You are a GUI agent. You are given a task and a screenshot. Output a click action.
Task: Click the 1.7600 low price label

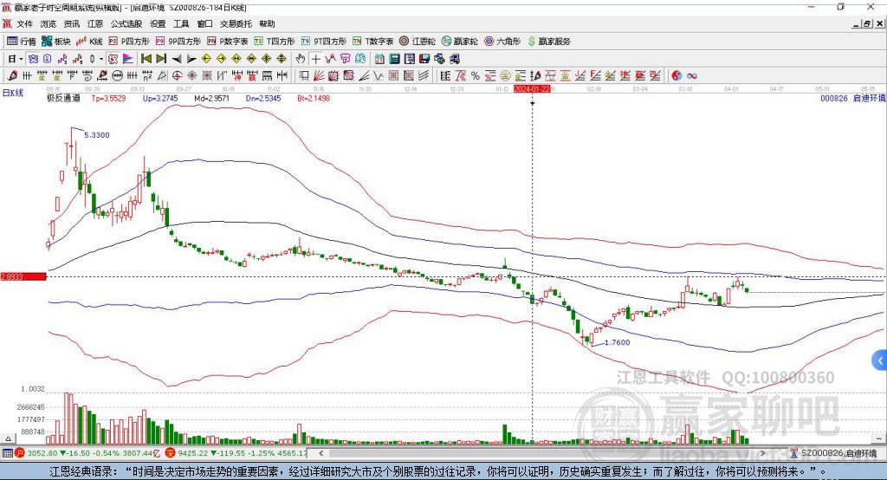click(x=617, y=342)
